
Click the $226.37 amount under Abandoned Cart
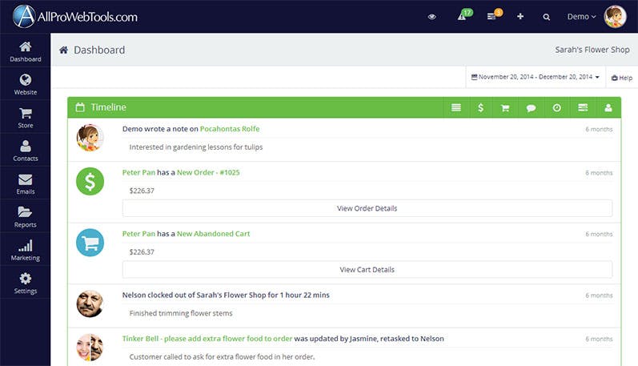142,252
